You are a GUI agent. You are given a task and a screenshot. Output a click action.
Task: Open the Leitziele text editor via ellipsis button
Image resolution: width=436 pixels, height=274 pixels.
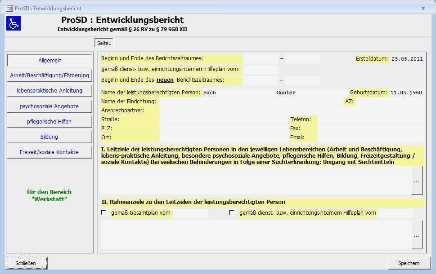(417, 181)
